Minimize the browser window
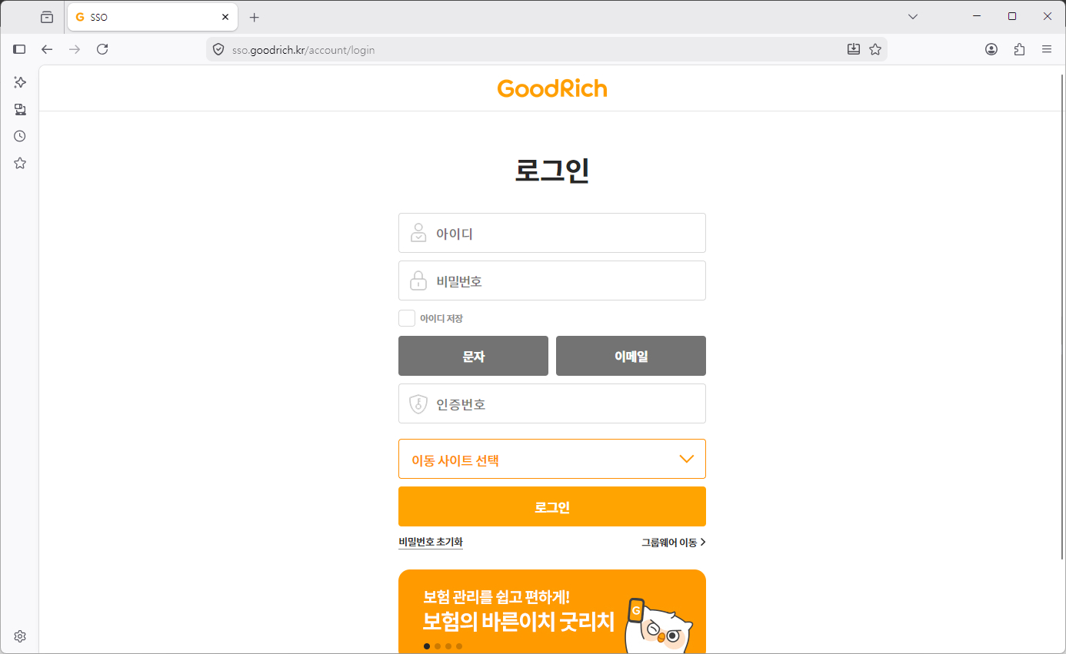 977,16
